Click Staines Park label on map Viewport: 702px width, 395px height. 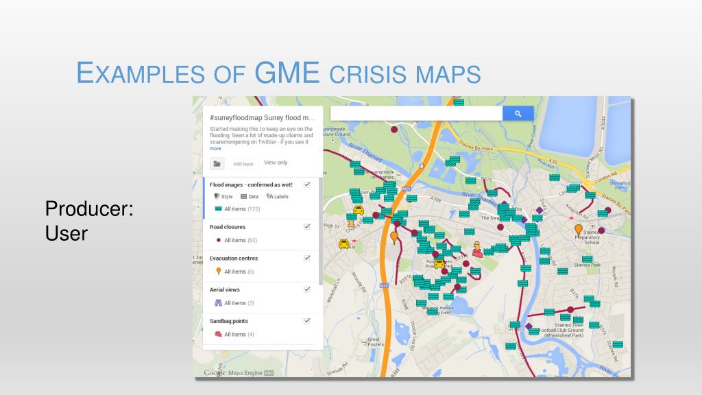pos(588,265)
